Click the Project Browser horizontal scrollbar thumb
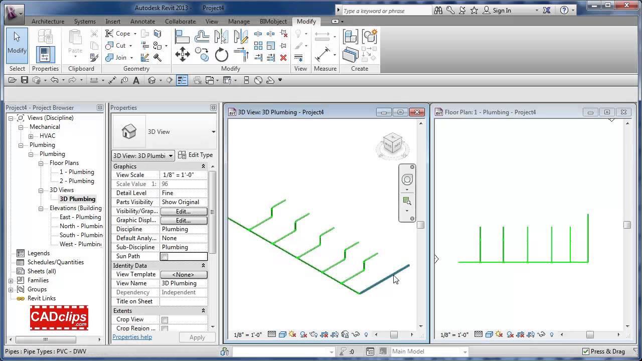The height and width of the screenshot is (361, 642). coord(46,339)
